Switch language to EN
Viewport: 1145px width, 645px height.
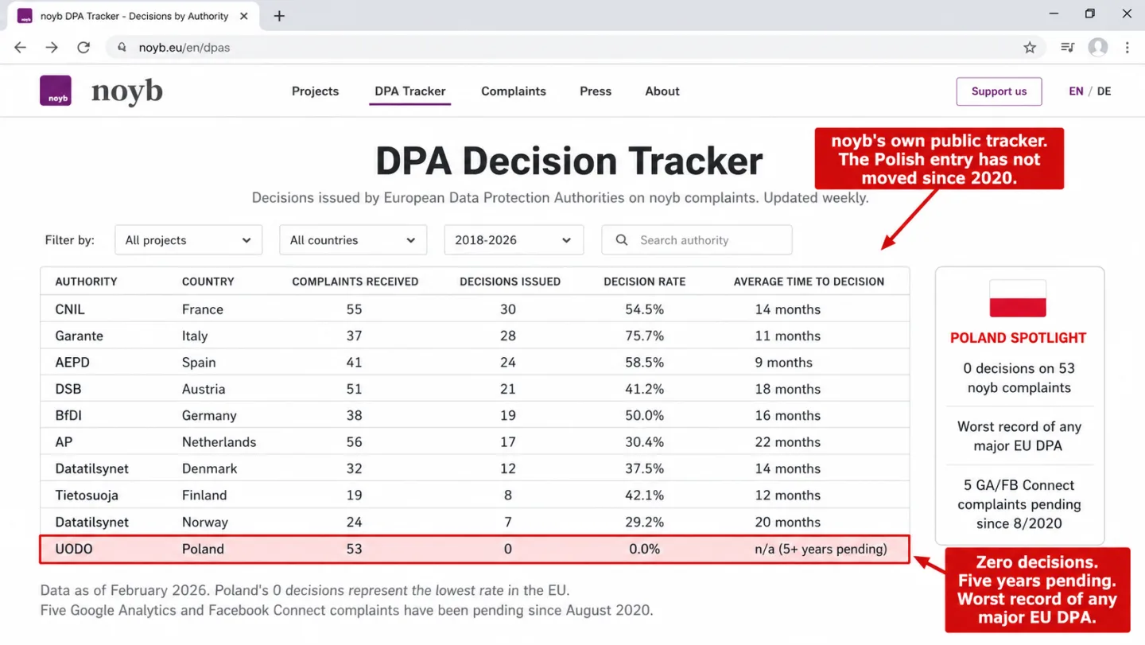[x=1076, y=91]
